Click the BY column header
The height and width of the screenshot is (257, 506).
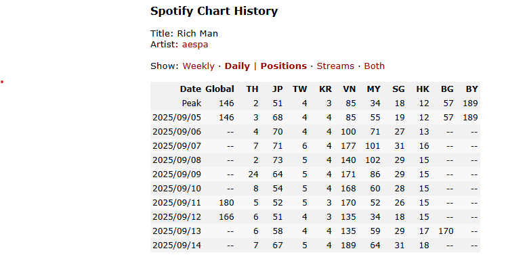(472, 89)
